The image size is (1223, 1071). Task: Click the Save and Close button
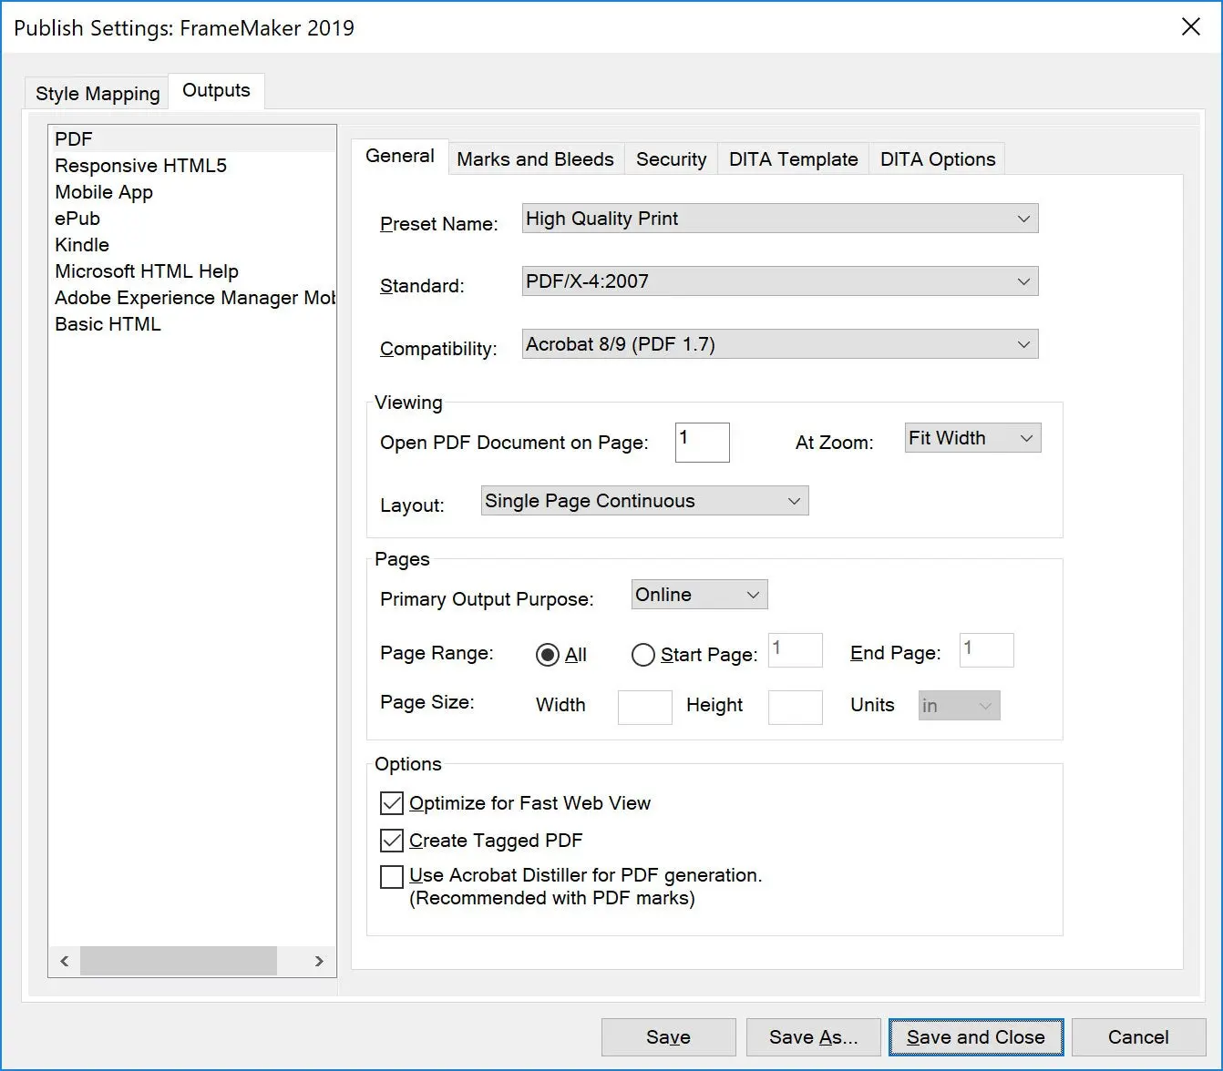[x=975, y=1036]
